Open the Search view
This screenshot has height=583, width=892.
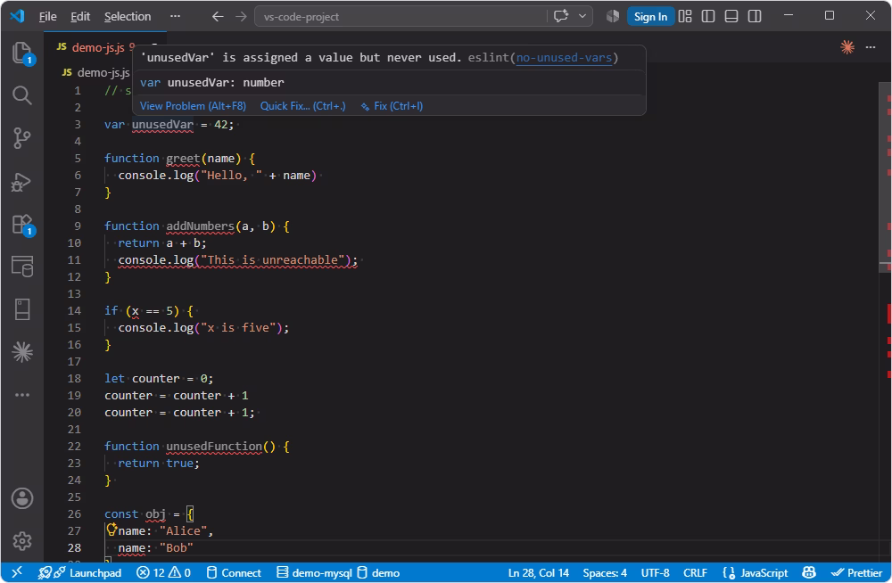(22, 95)
